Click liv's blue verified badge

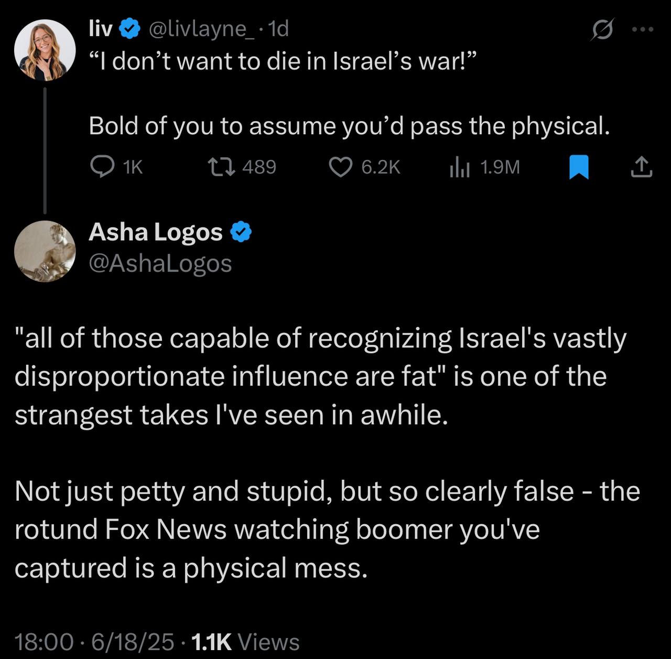point(130,29)
